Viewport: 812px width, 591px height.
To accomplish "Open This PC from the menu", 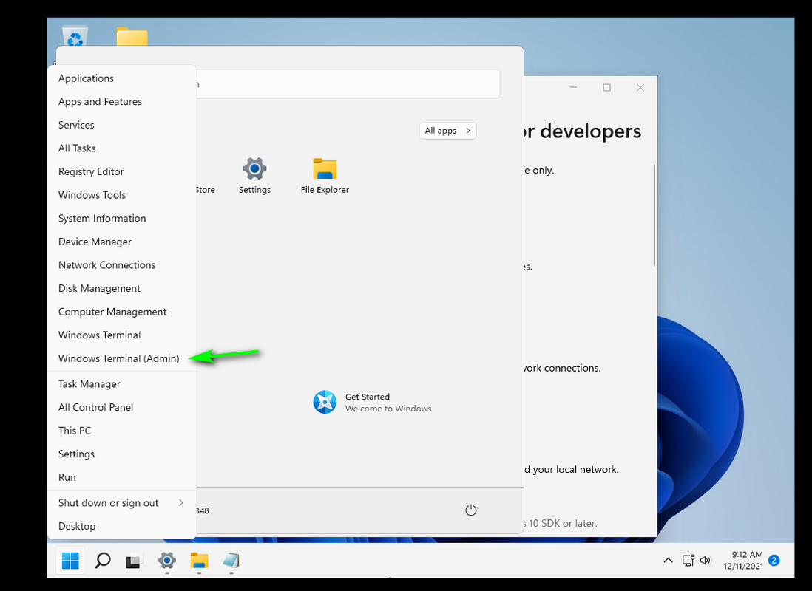I will (122, 430).
